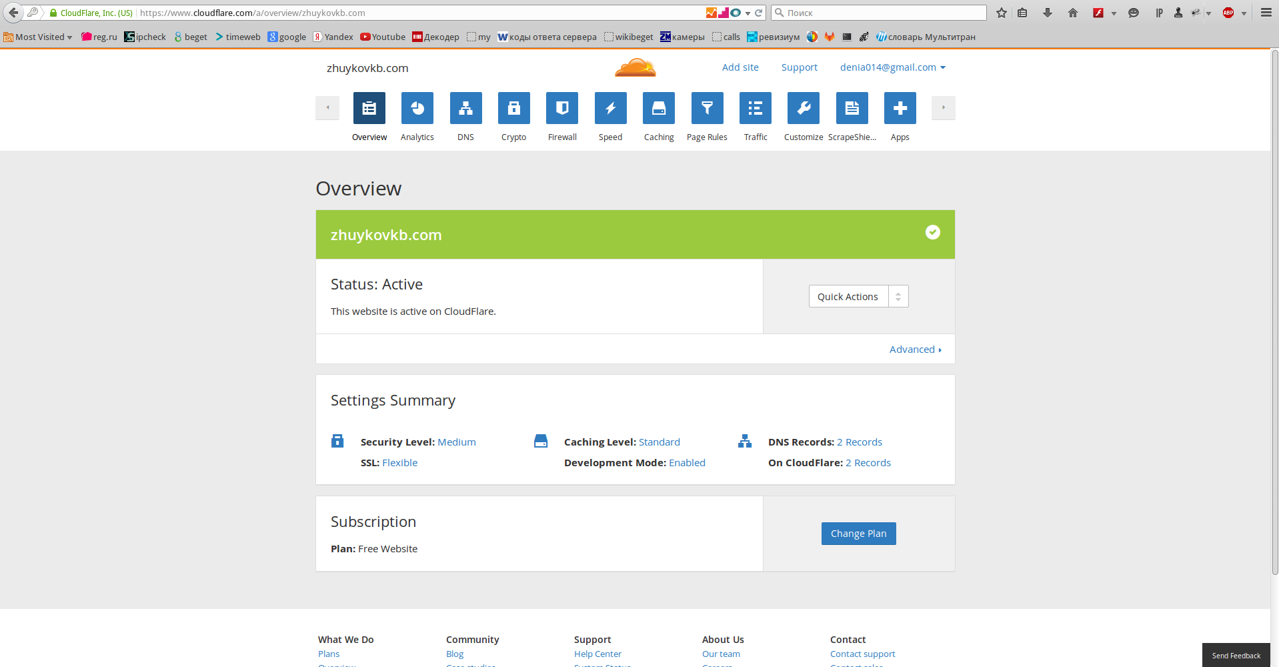
Task: Expand the denia014@gmail.com account menu
Action: click(x=893, y=67)
